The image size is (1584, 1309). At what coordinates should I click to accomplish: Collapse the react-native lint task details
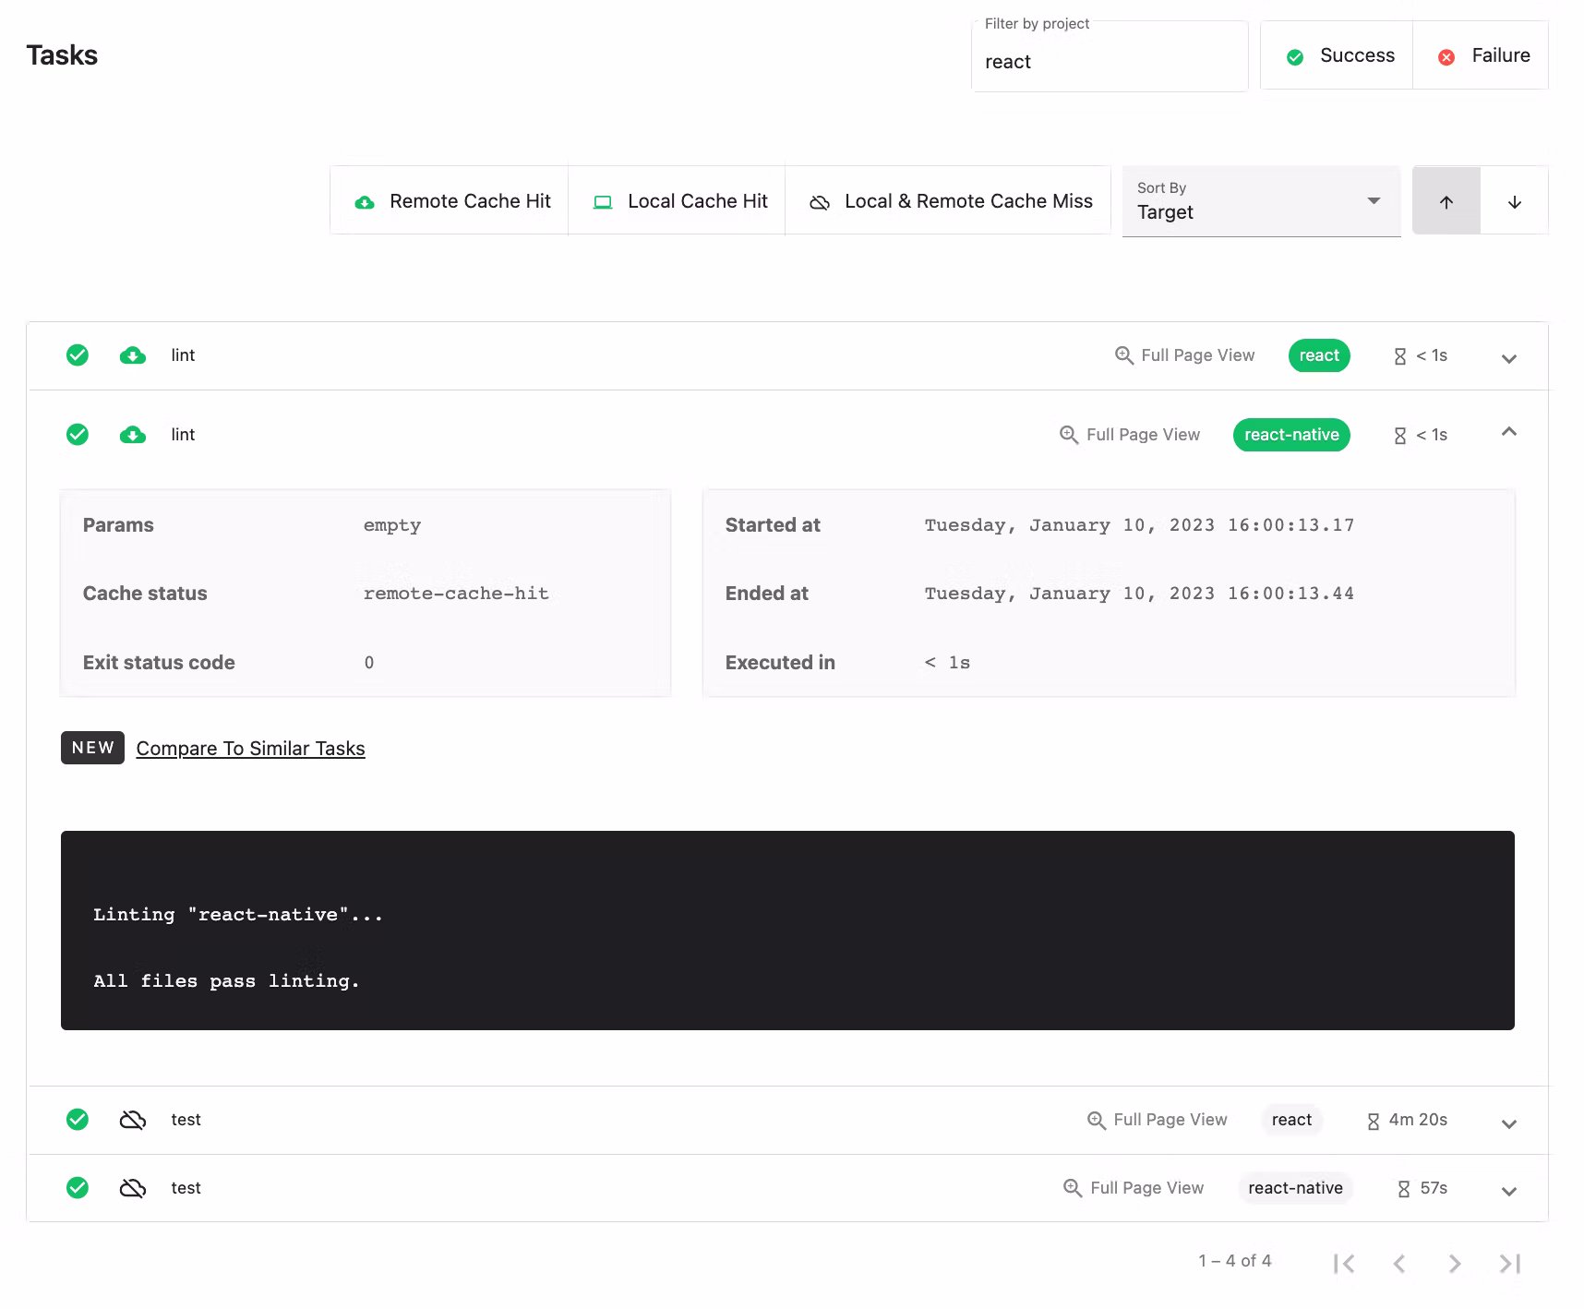pos(1508,432)
